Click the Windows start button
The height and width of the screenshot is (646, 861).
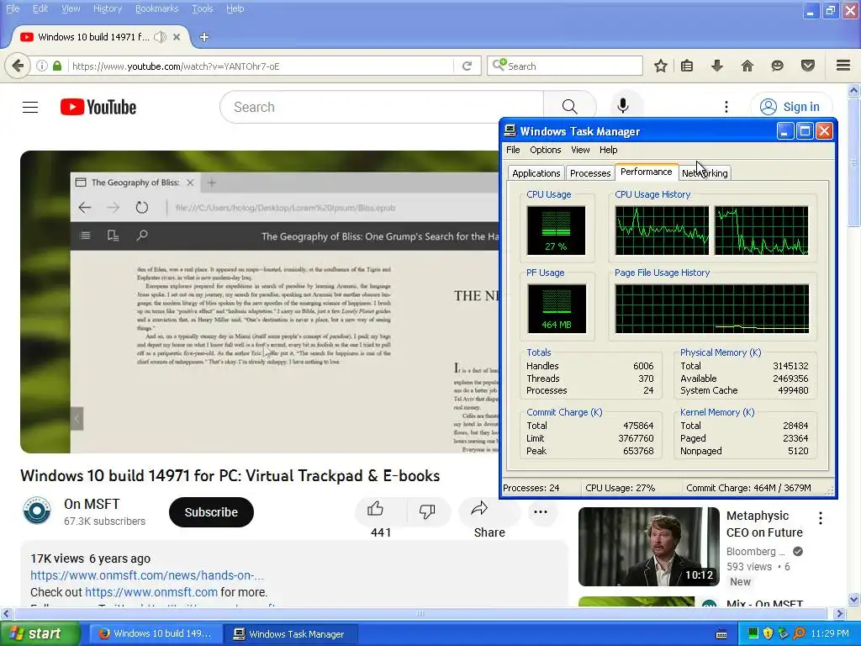[x=40, y=633]
